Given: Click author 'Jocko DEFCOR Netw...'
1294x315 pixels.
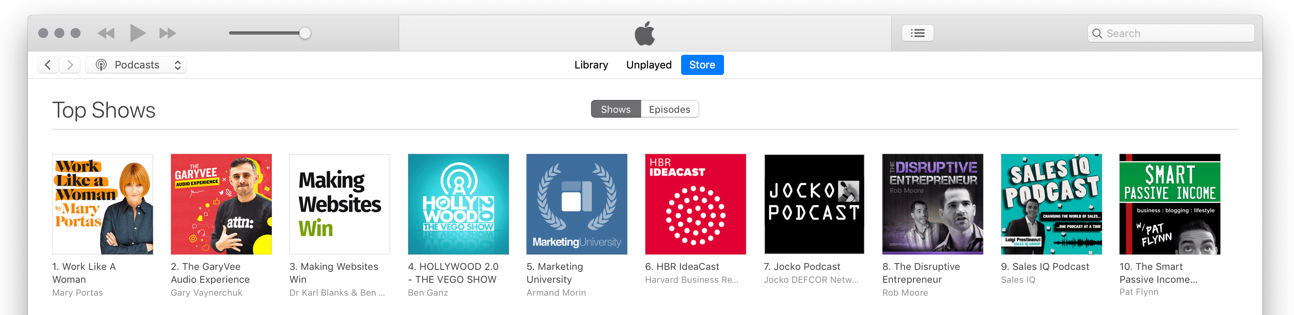Looking at the screenshot, I should (x=811, y=280).
